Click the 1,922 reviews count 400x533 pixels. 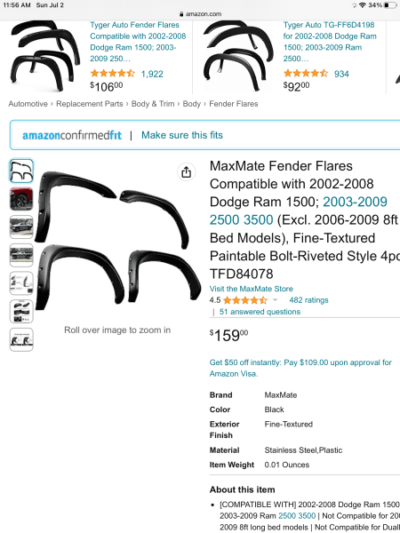pos(152,74)
